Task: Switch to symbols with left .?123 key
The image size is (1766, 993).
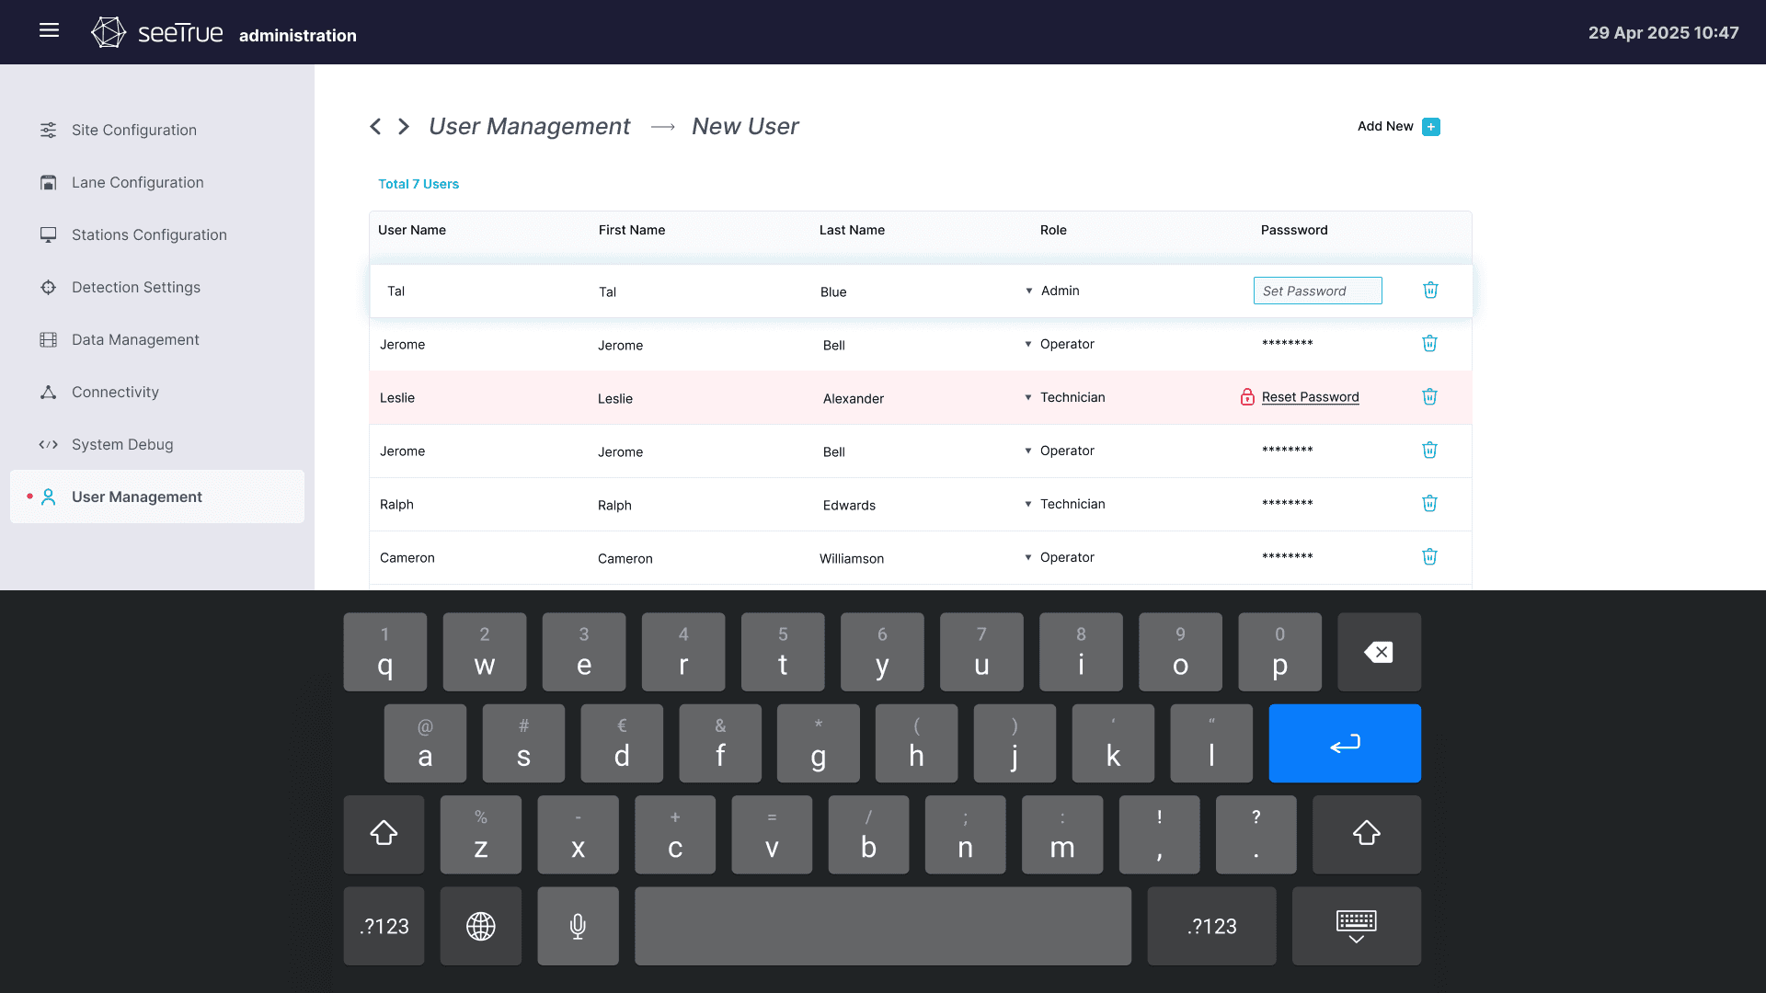Action: [384, 926]
